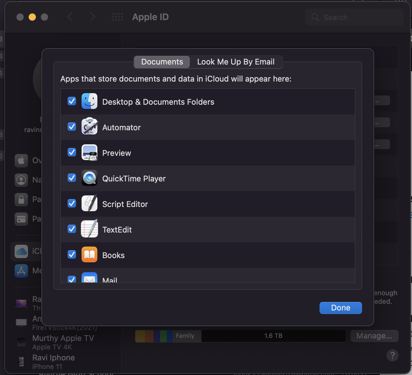Click the magnifying glass search icon
This screenshot has width=412, height=375.
pyautogui.click(x=316, y=17)
